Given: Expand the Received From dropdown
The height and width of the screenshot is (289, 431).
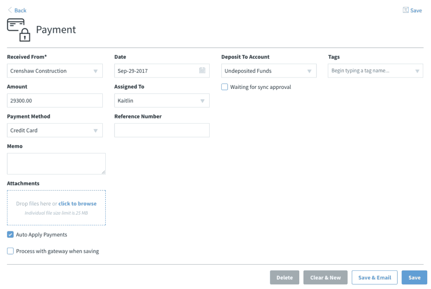Looking at the screenshot, I should click(x=55, y=71).
